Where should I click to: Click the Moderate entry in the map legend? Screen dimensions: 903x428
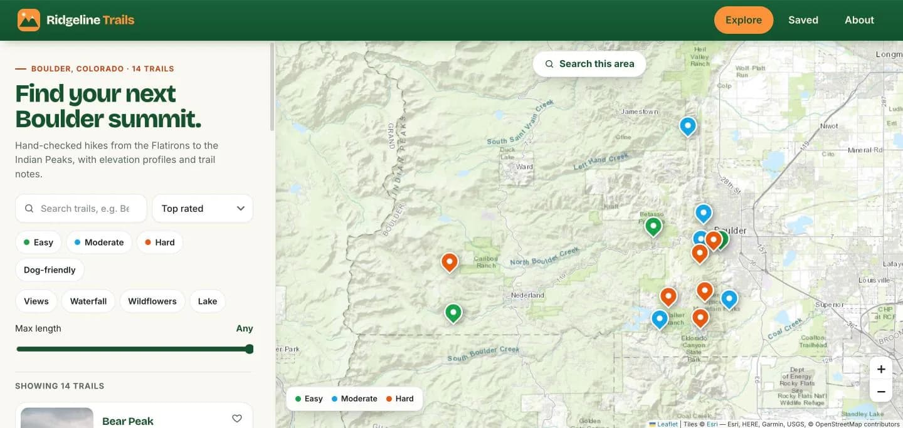354,399
